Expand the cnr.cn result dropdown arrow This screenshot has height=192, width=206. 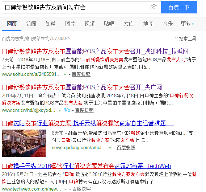click(x=59, y=110)
